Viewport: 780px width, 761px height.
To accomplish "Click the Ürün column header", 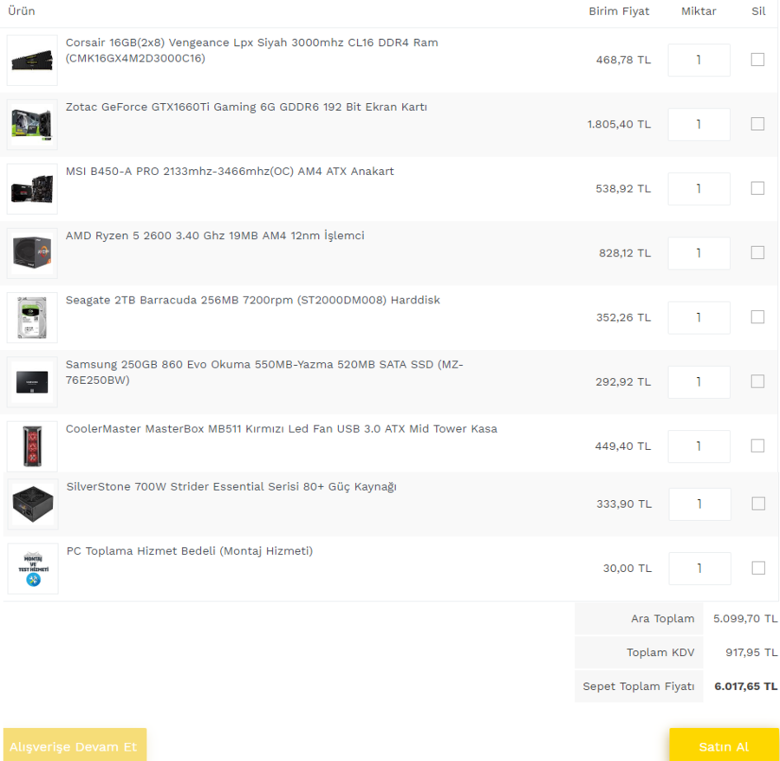I will 22,11.
